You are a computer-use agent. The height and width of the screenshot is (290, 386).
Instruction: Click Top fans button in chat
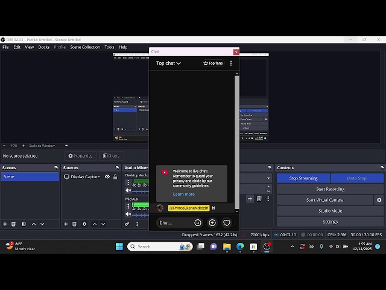point(213,63)
